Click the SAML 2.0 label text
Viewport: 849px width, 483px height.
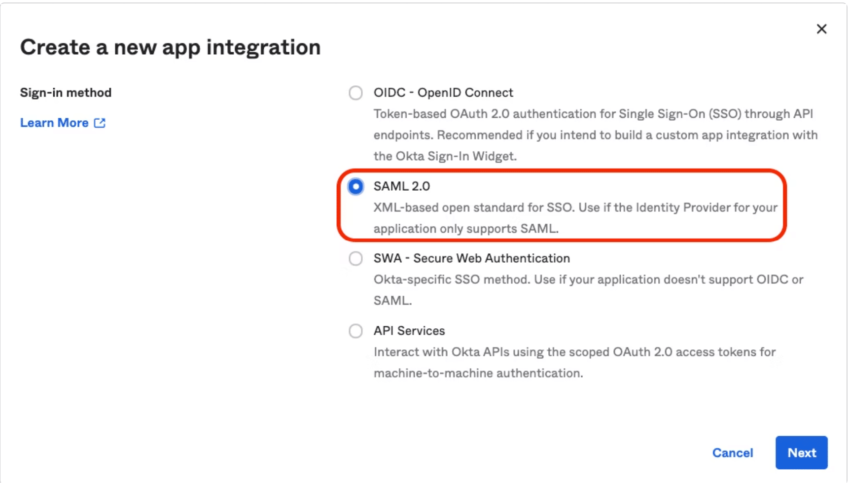pos(402,186)
